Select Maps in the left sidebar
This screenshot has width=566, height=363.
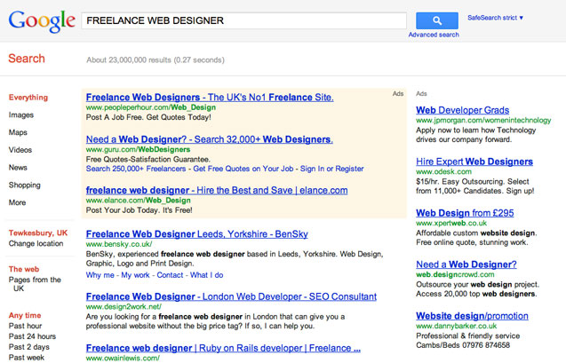coord(18,132)
